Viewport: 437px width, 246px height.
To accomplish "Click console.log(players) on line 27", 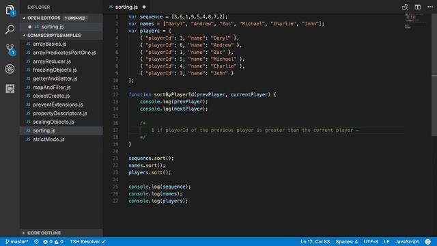I will (x=158, y=201).
